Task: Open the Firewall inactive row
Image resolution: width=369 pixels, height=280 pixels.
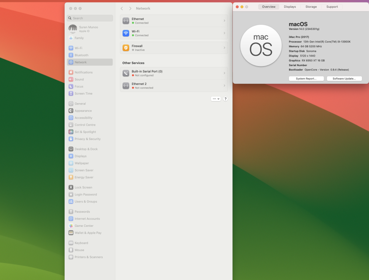Action: [174, 48]
